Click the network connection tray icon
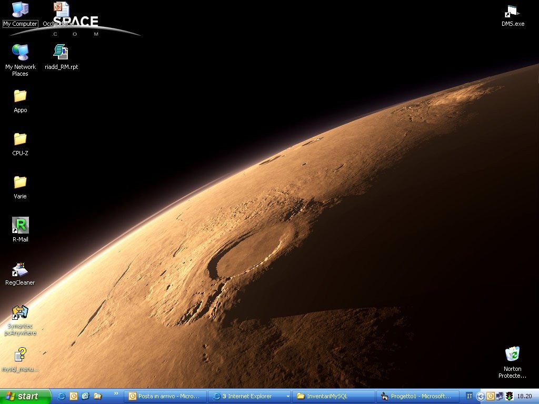The image size is (539, 404). pos(500,396)
